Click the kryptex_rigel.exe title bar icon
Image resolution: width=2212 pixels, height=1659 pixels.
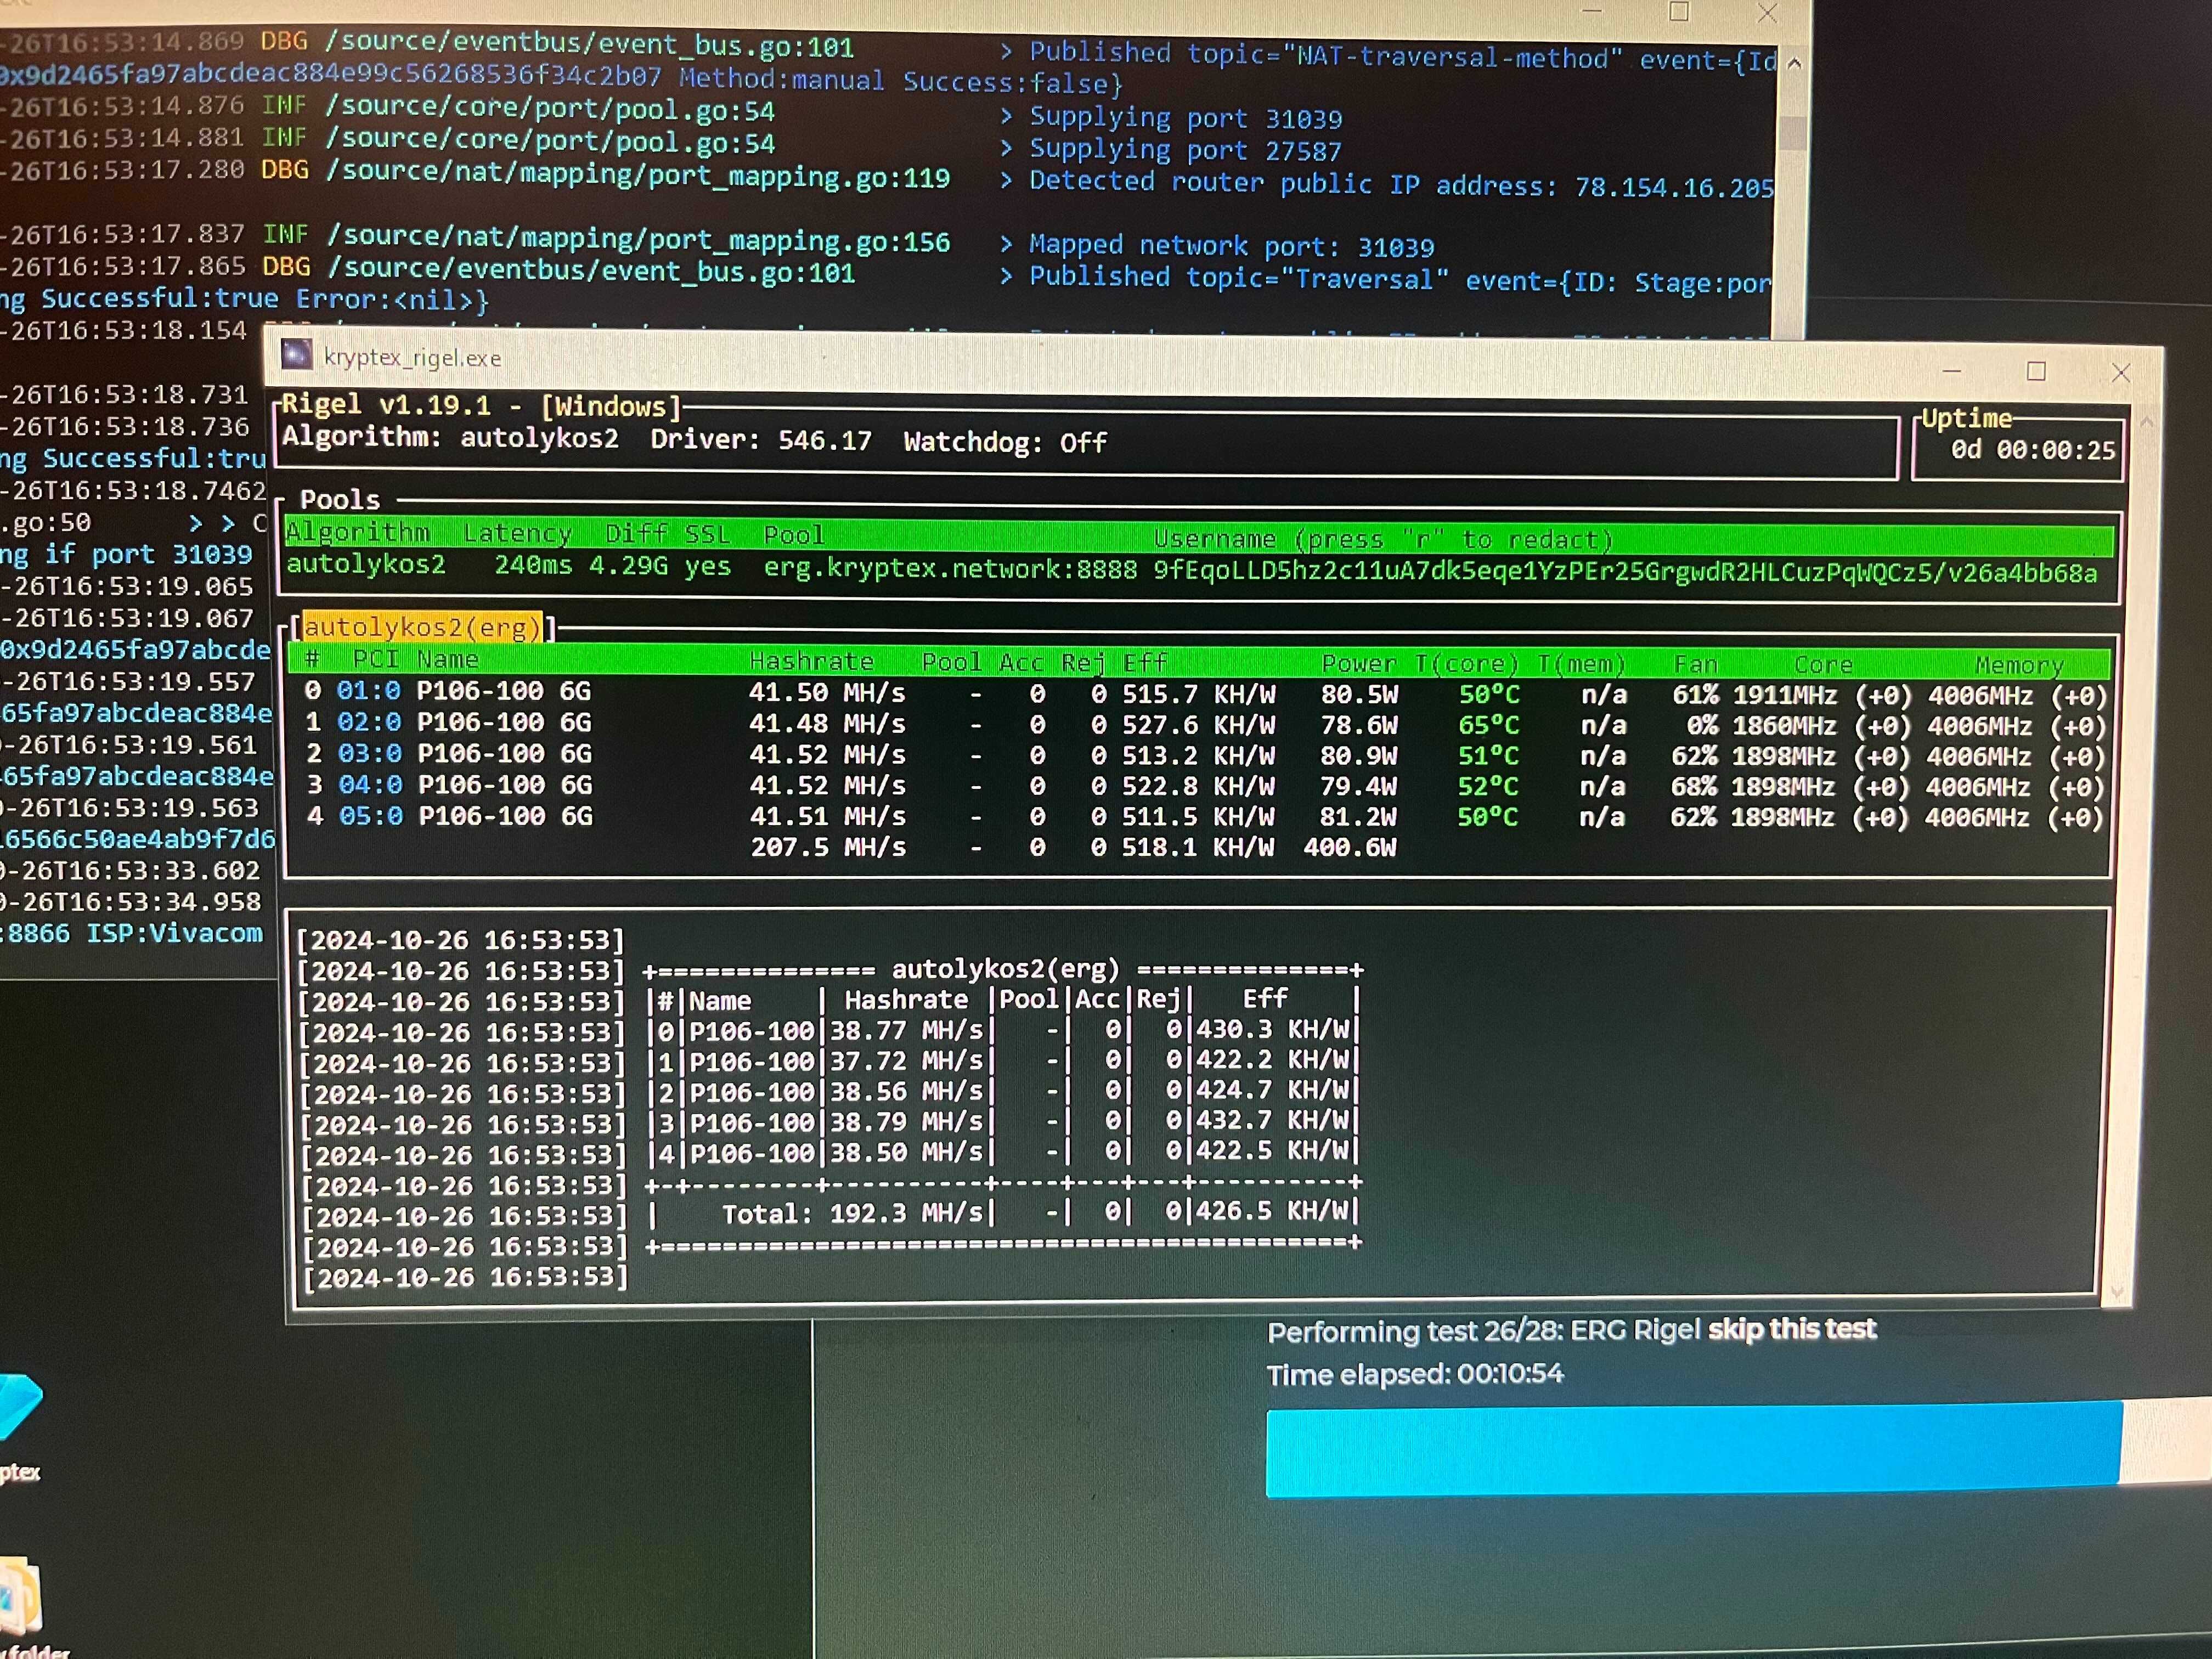tap(296, 355)
